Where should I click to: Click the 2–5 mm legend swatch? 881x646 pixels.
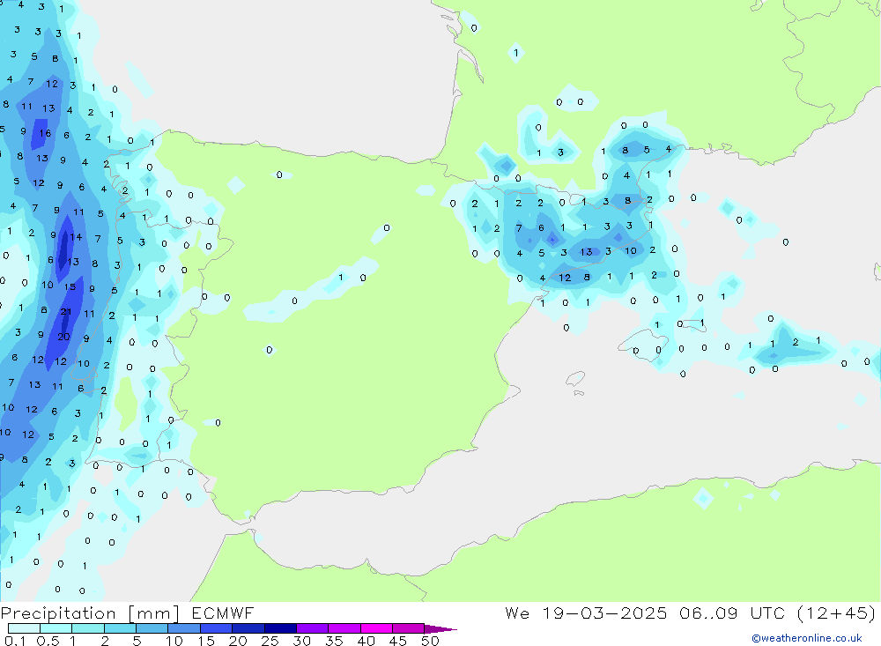[x=120, y=628]
